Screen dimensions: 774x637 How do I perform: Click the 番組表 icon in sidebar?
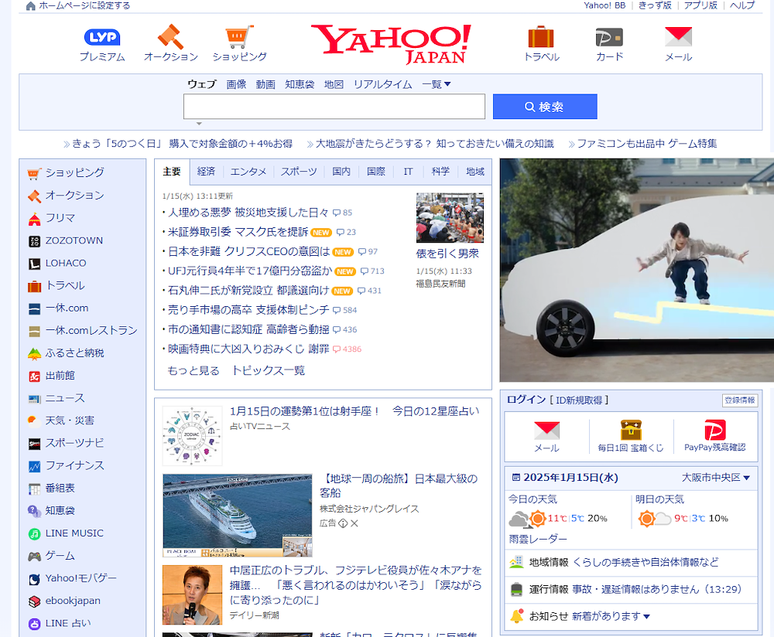click(x=34, y=489)
